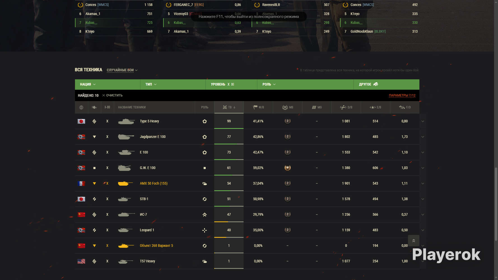
Task: Click the ИС-7 win rate 29,79%
Action: (258, 214)
